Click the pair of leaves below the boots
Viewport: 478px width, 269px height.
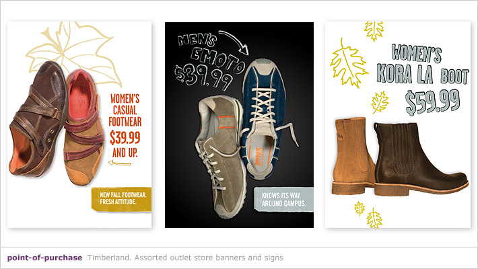tap(368, 215)
